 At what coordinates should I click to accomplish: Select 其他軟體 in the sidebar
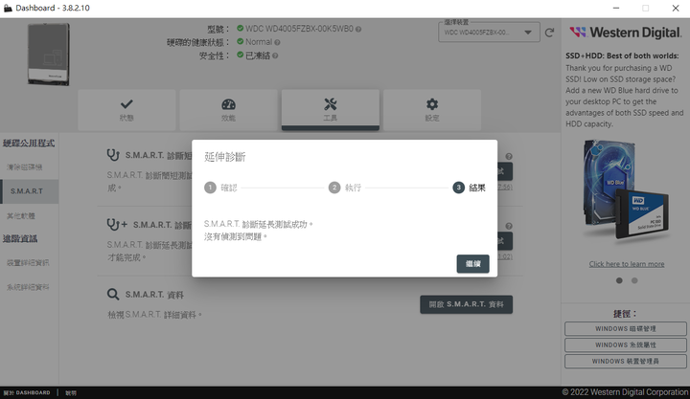21,215
